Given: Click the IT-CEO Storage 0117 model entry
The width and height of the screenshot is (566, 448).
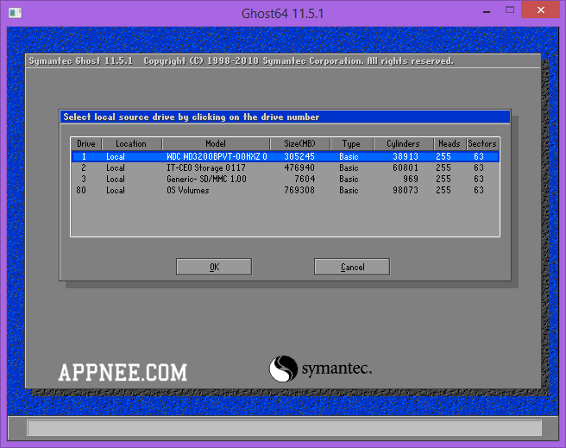Looking at the screenshot, I should 206,167.
